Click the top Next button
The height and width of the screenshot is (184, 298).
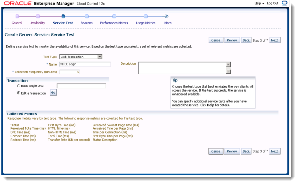(x=275, y=40)
